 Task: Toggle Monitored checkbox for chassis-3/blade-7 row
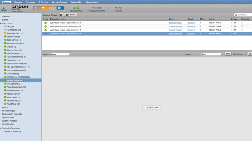coord(242,23)
